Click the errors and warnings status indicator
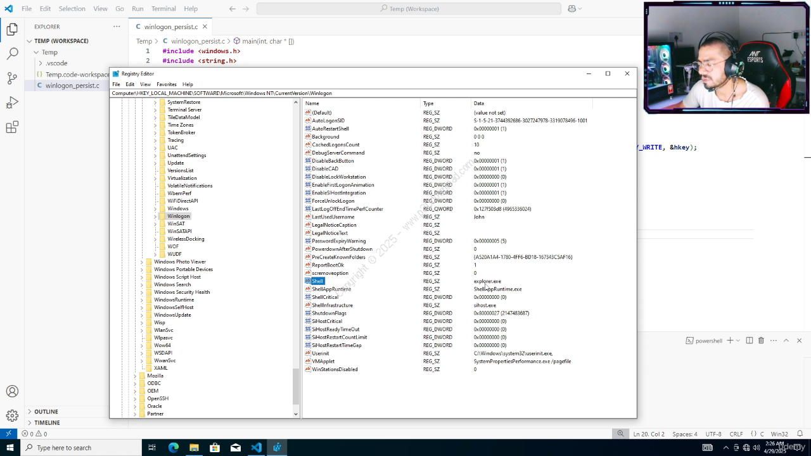Screen dimensions: 811x456 click(34, 434)
